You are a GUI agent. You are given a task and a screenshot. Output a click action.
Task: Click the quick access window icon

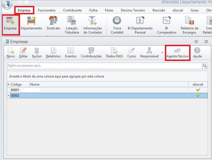tap(26, 2)
